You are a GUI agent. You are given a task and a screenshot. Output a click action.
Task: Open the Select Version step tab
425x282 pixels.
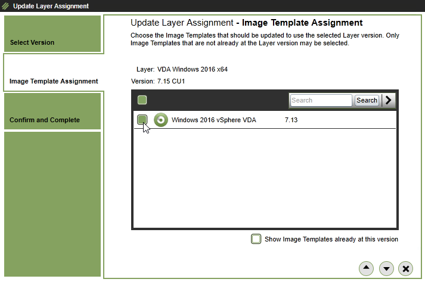pos(52,33)
